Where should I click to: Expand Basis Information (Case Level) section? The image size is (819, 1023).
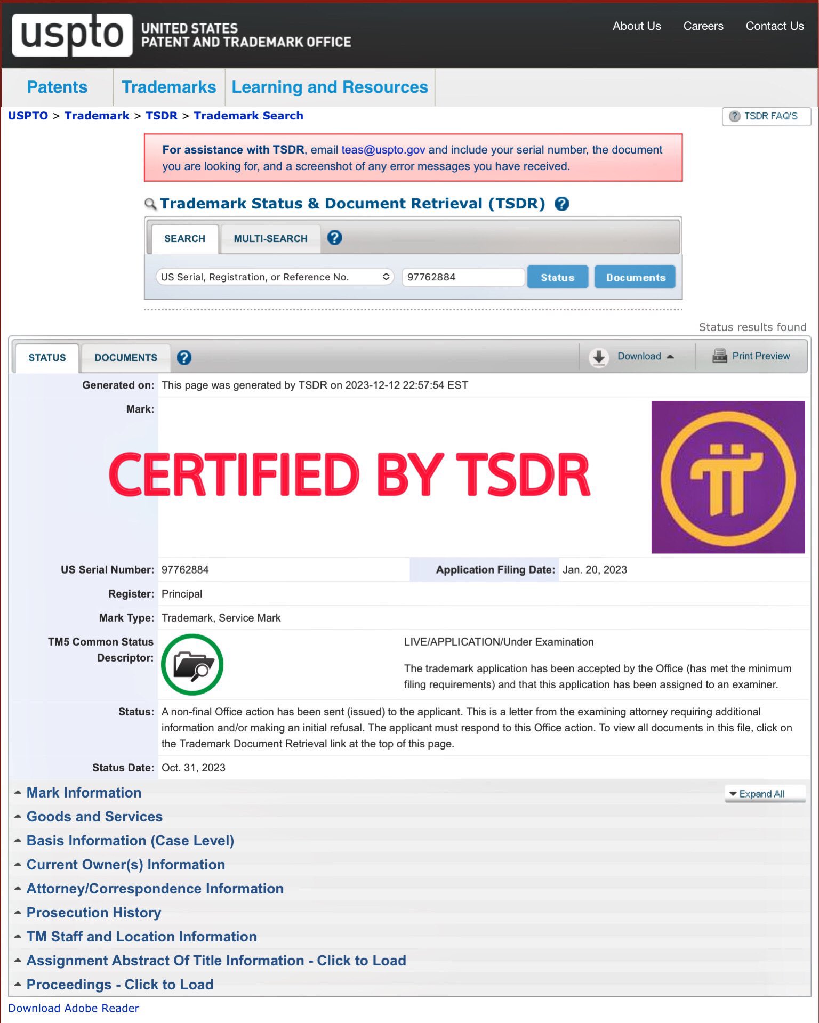coord(130,841)
